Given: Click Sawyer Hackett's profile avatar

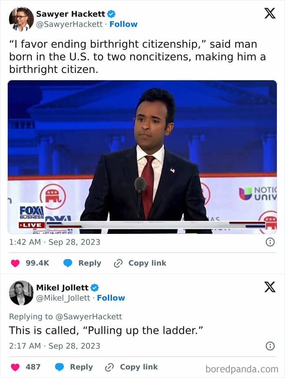Looking at the screenshot, I should tap(21, 19).
